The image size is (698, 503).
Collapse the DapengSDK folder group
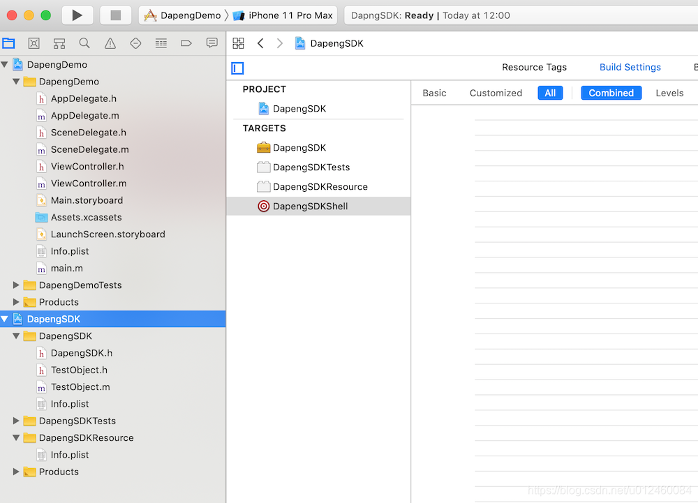click(16, 336)
